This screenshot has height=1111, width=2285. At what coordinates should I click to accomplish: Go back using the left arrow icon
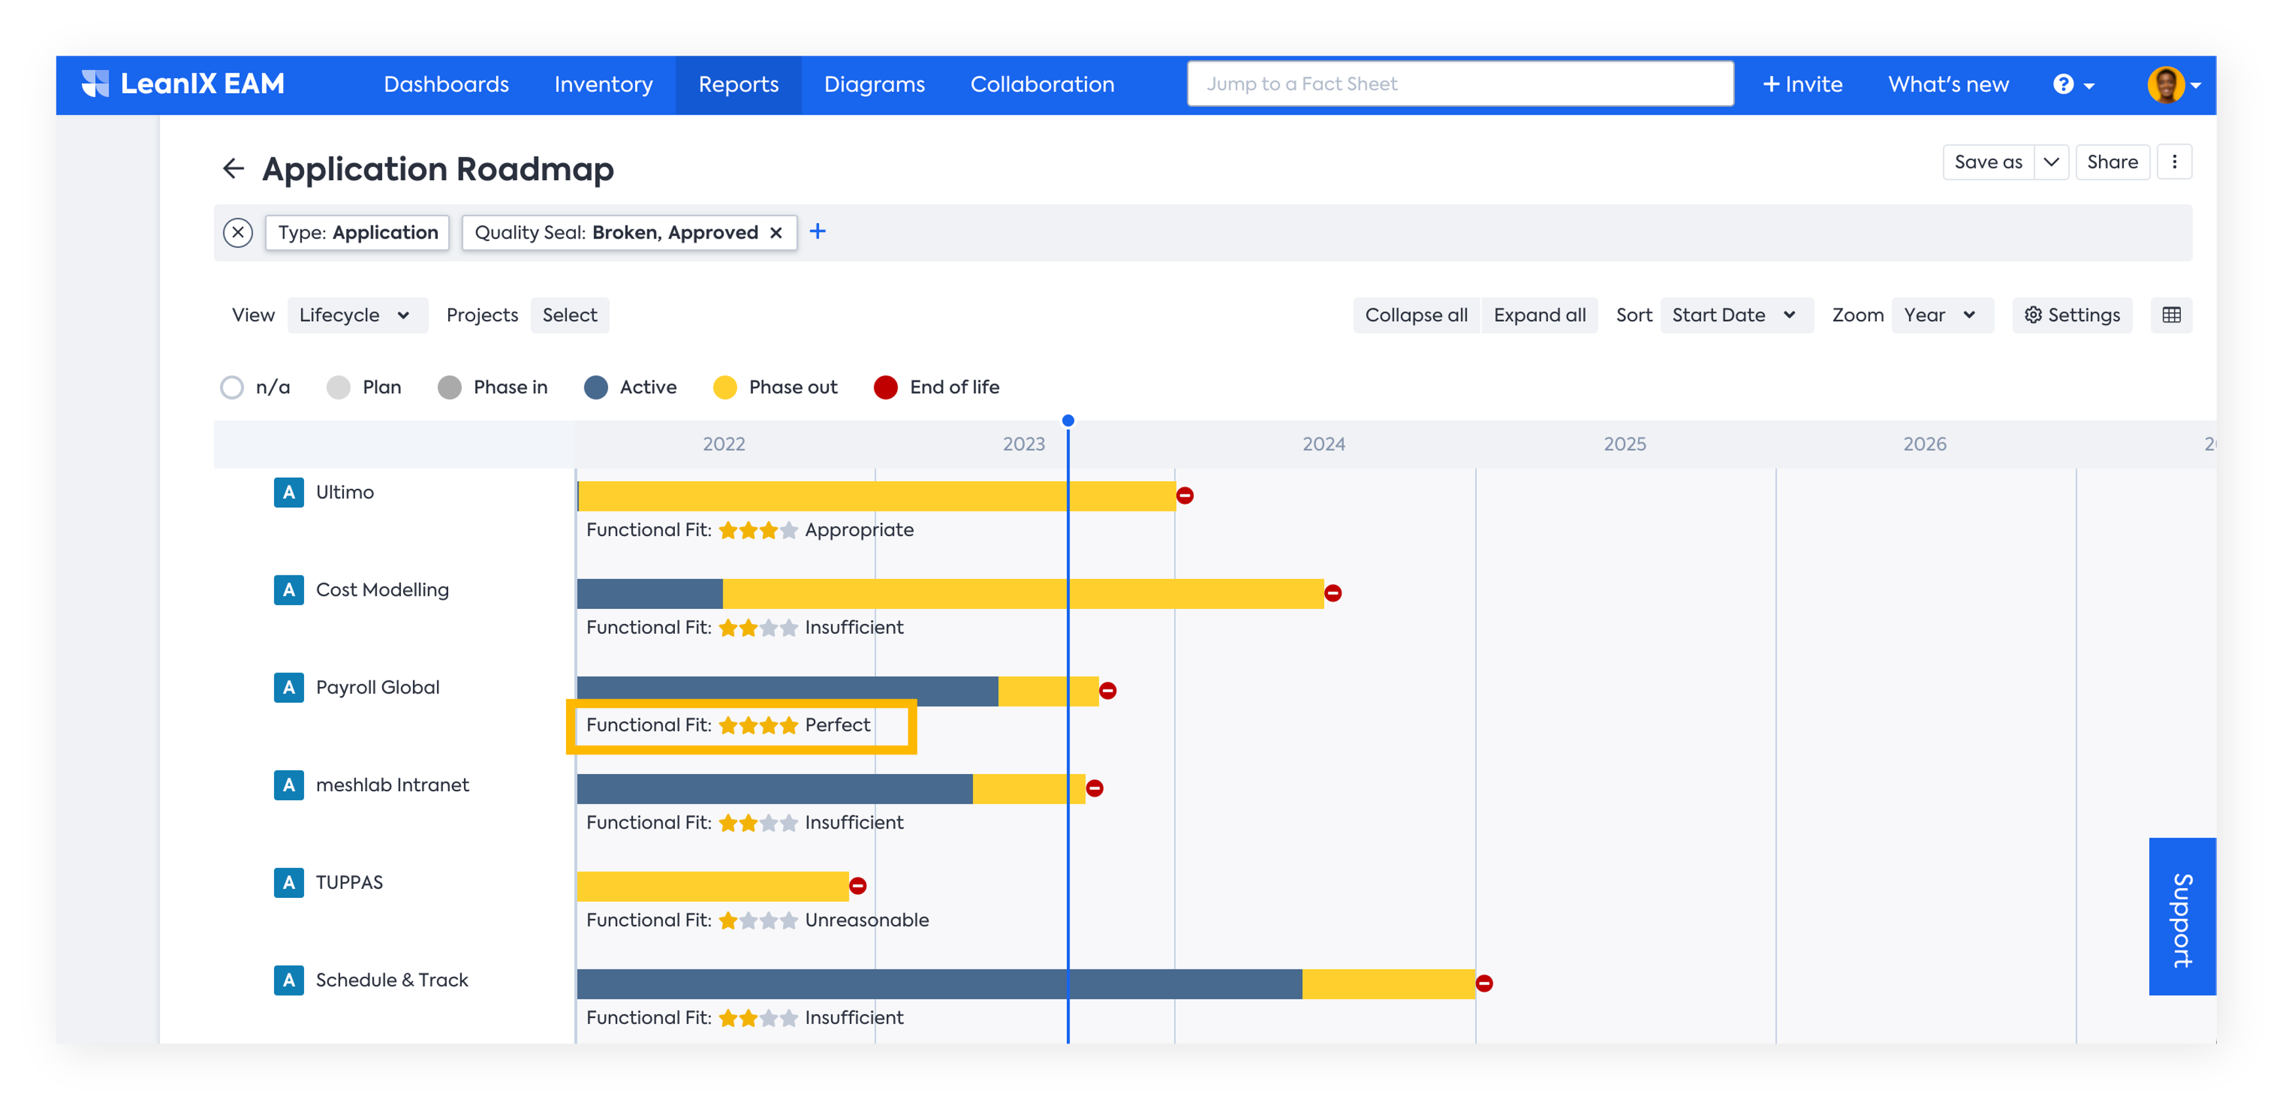pos(233,168)
